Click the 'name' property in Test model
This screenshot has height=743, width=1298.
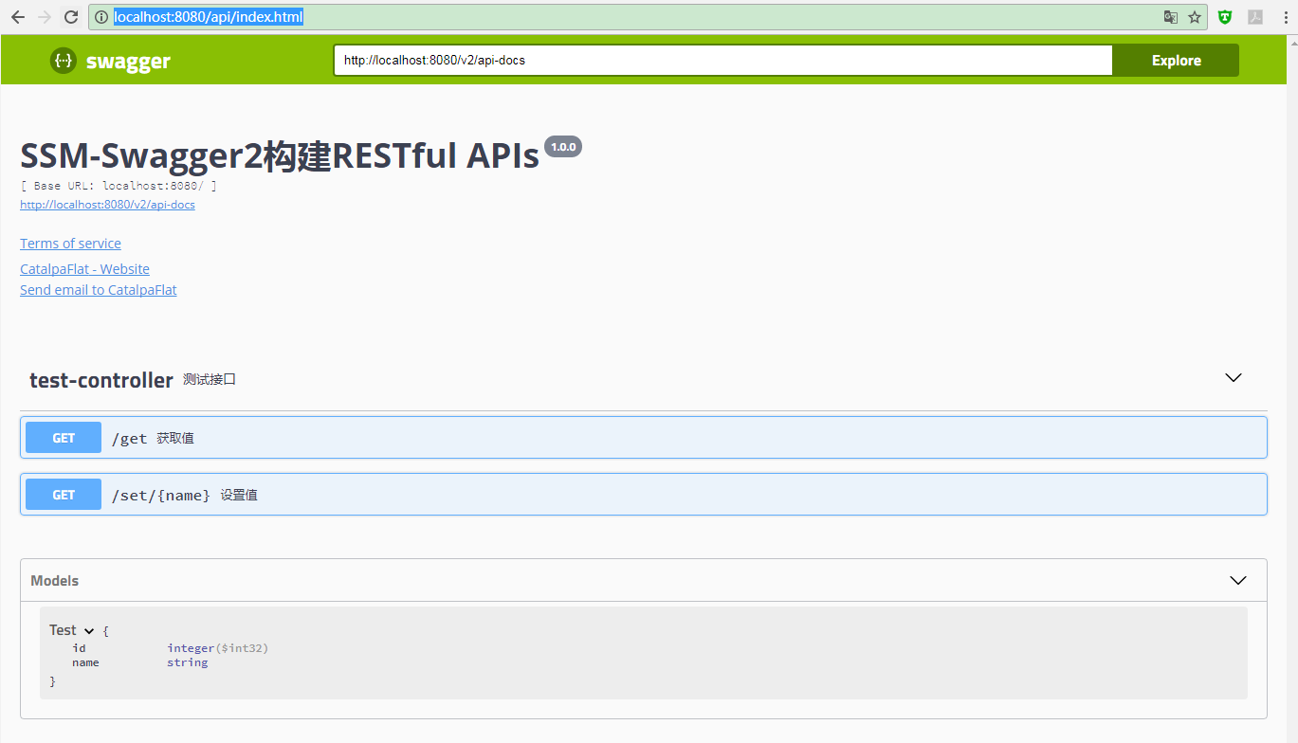85,662
